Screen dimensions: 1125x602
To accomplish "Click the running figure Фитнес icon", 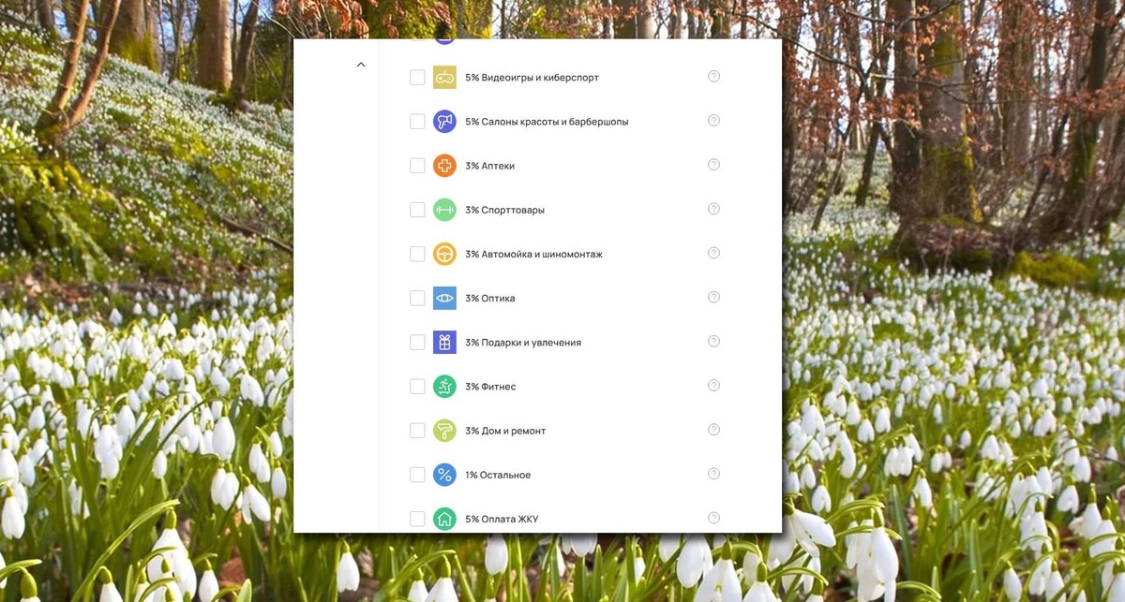I will click(444, 386).
